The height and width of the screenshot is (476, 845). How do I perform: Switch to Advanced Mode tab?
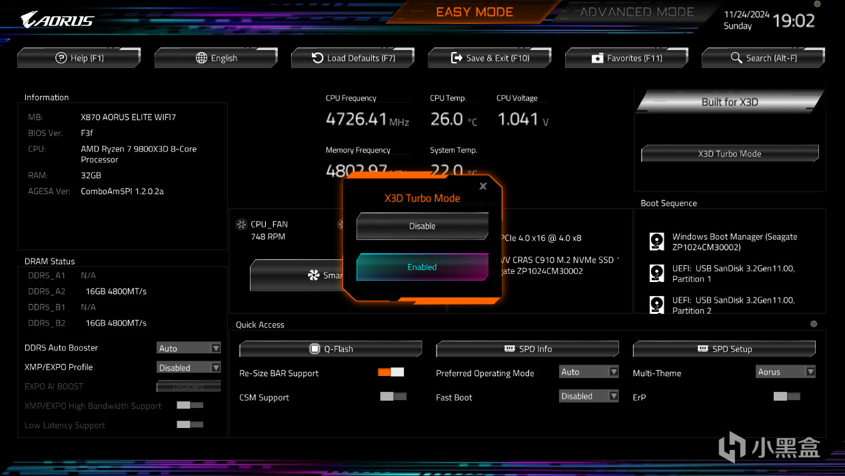coord(636,12)
